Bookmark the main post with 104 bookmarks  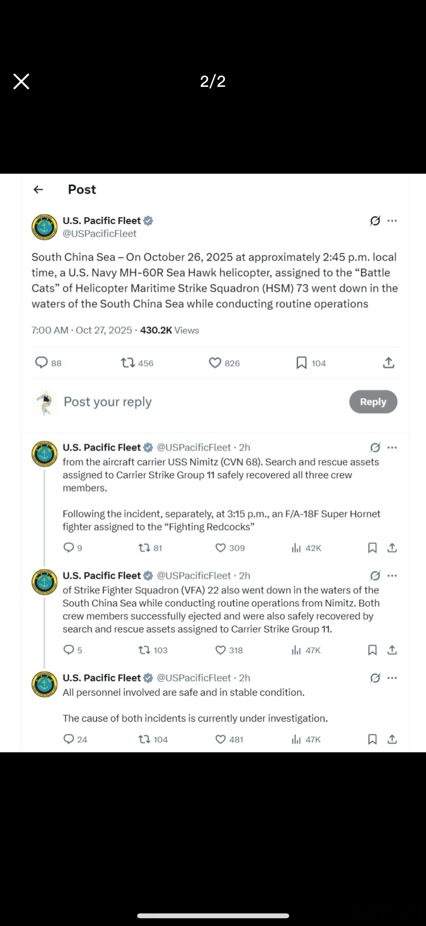(301, 363)
